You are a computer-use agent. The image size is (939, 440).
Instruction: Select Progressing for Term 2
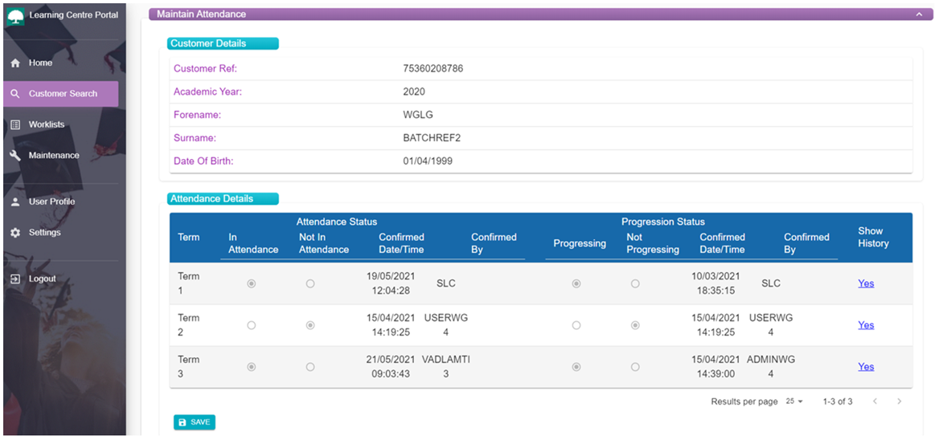point(576,325)
